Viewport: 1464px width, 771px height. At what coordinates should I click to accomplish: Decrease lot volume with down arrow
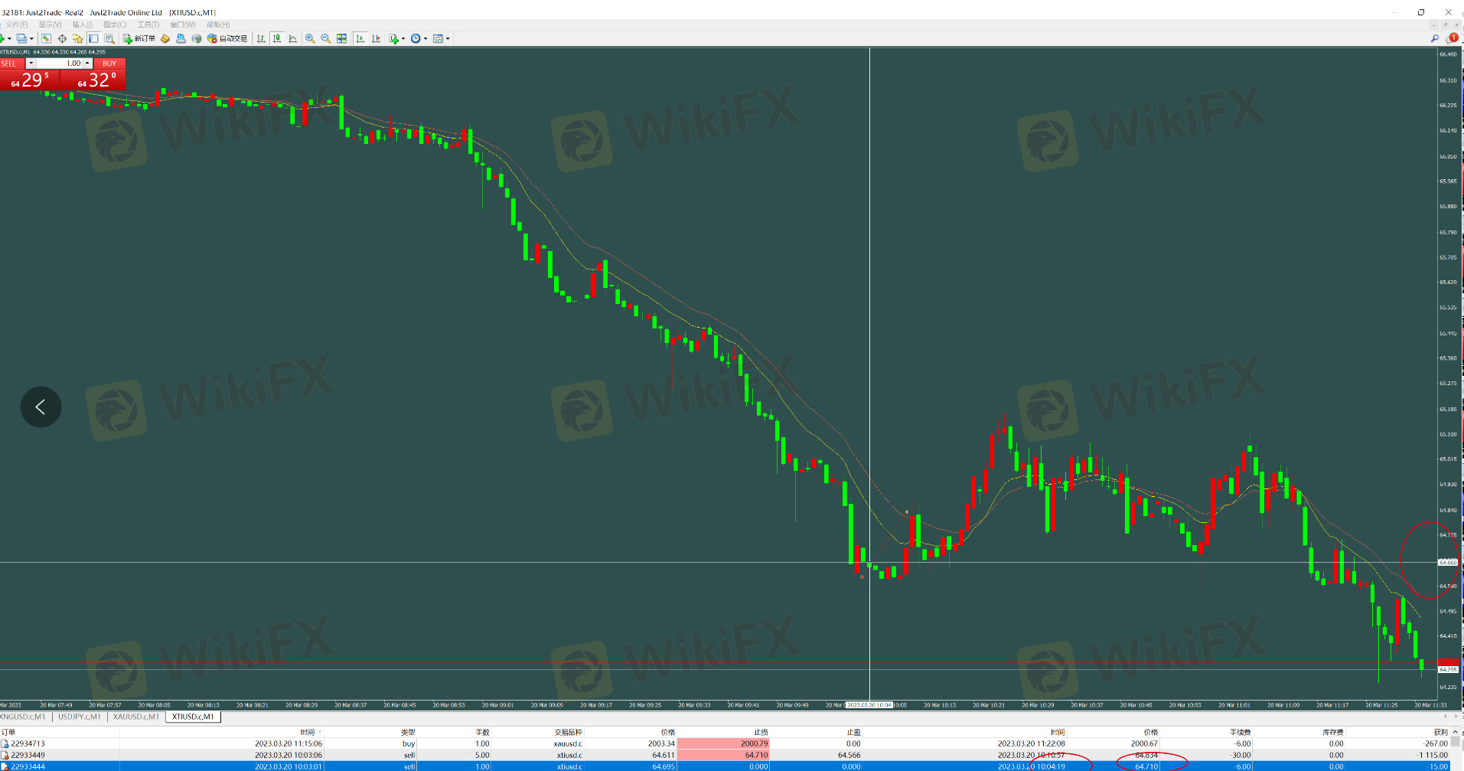(x=31, y=64)
